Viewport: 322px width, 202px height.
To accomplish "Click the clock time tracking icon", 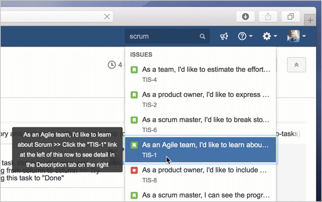I will point(112,65).
